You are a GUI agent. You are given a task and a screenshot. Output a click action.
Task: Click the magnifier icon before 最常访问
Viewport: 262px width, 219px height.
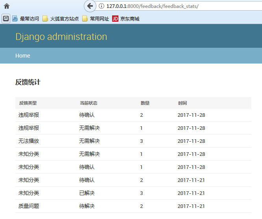click(15, 19)
